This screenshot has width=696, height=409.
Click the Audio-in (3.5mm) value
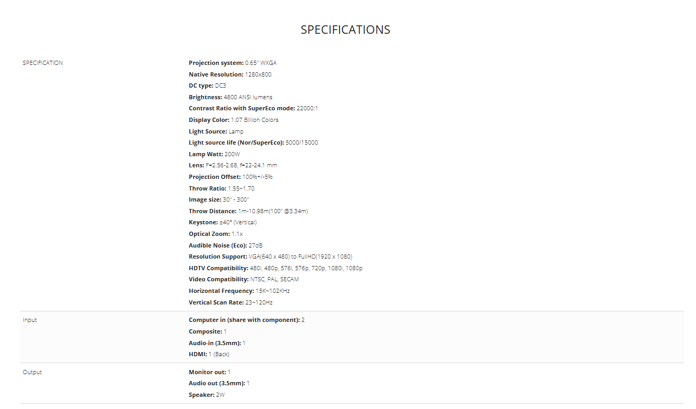(x=244, y=343)
